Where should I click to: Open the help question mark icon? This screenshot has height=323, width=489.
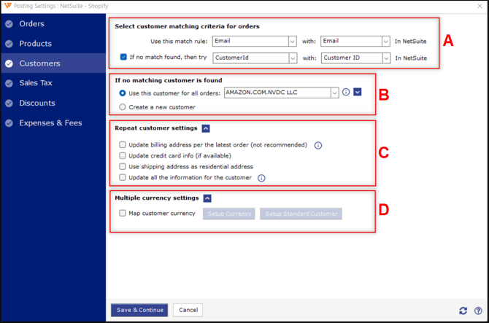(x=478, y=311)
